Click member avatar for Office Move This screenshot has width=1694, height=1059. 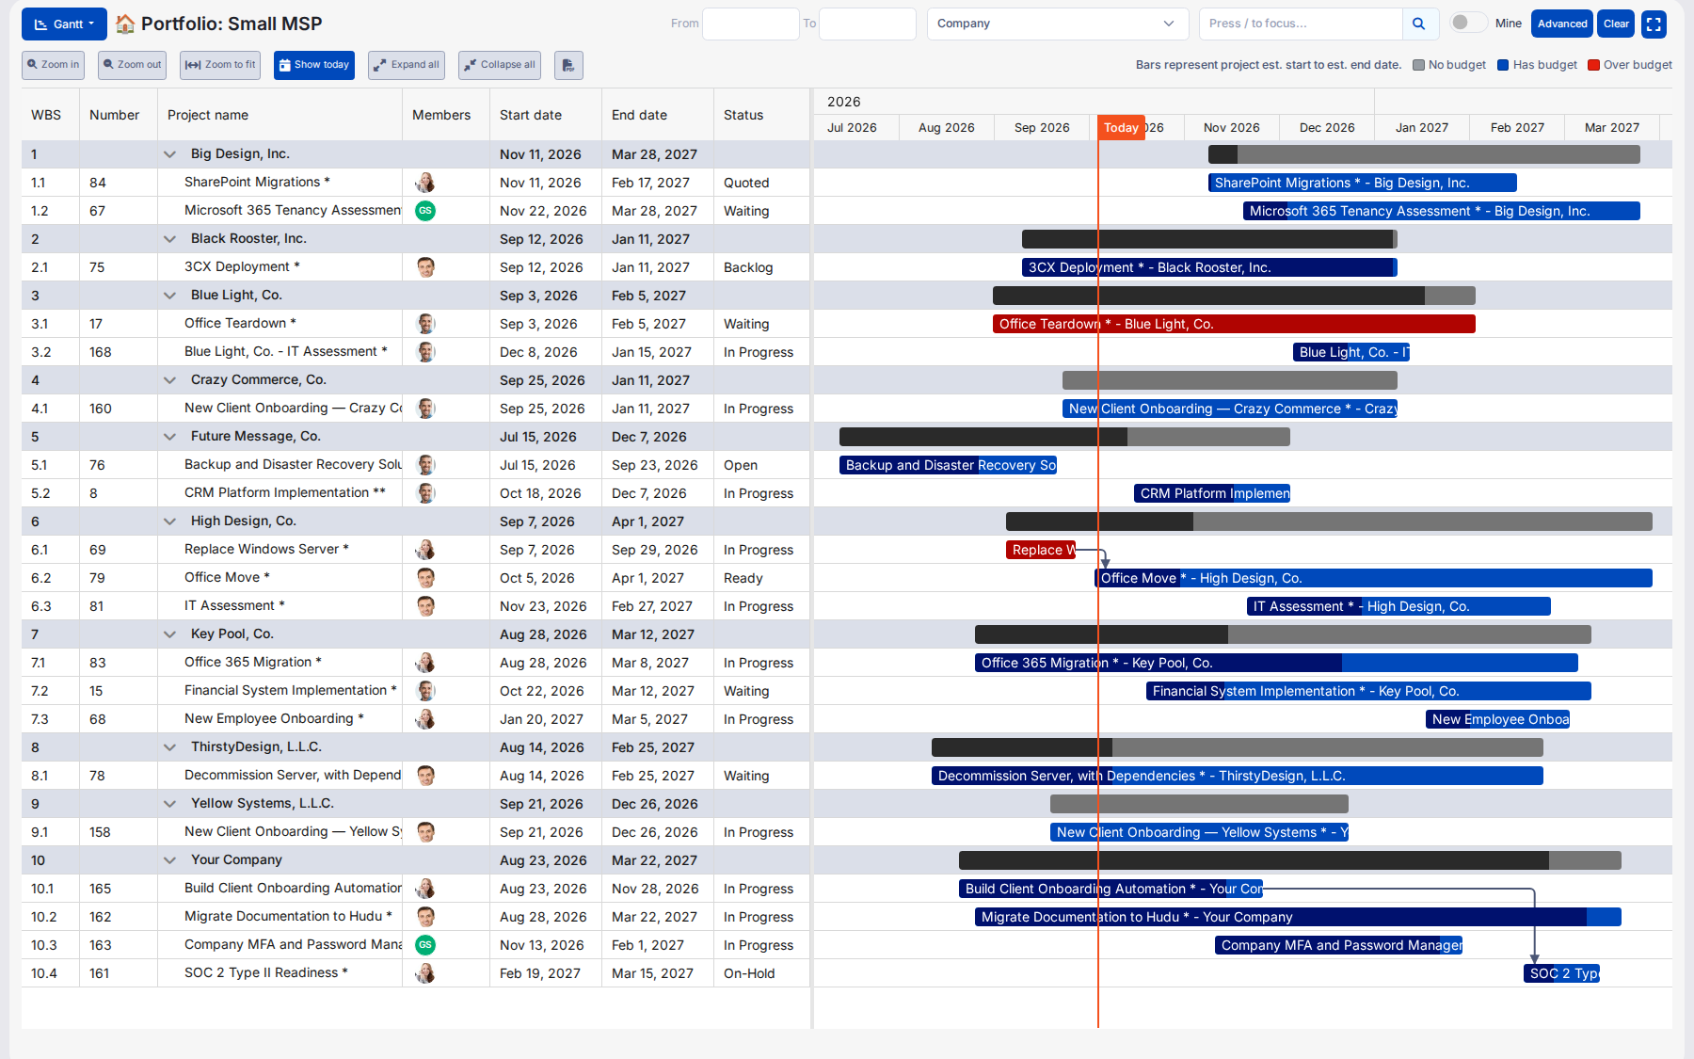click(x=425, y=578)
